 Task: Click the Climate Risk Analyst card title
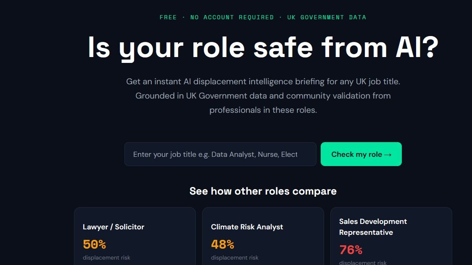click(247, 227)
